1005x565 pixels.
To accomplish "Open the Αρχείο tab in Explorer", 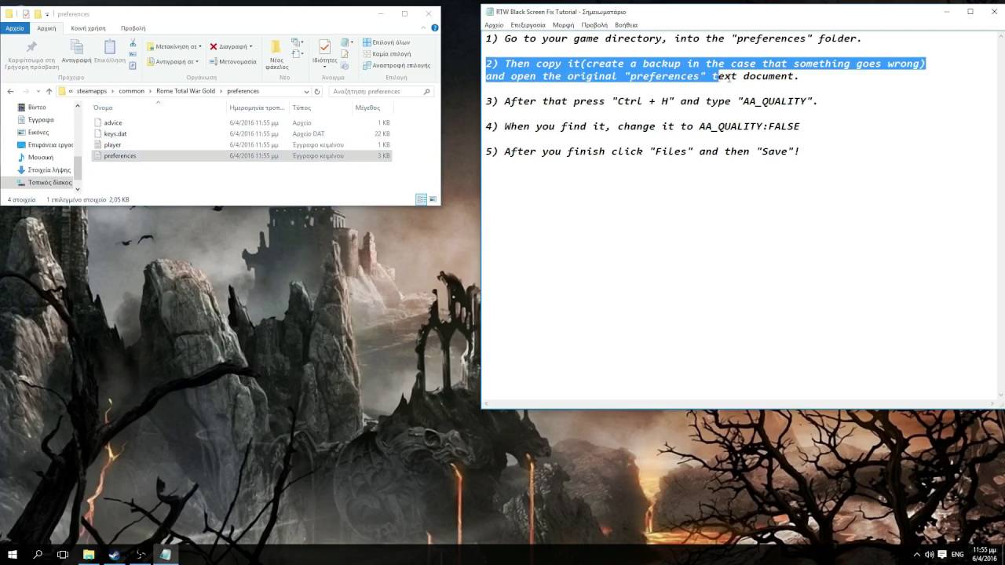I will point(15,27).
